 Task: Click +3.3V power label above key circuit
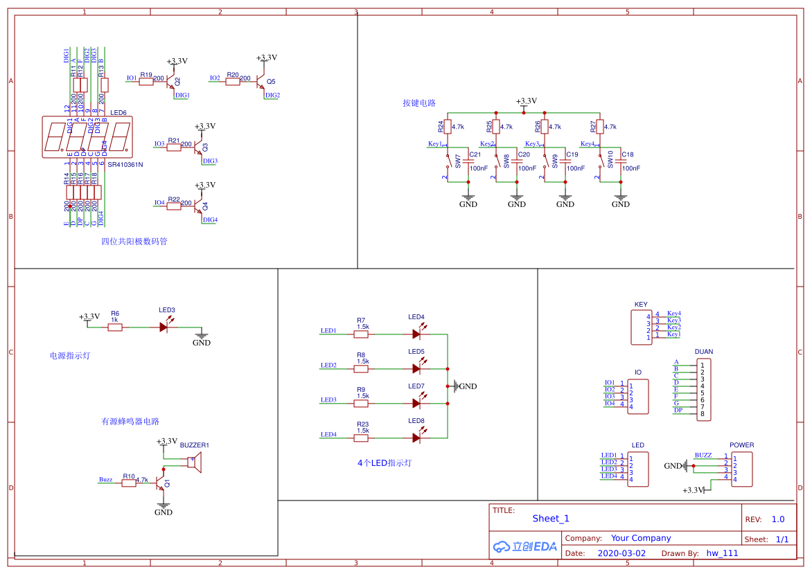tap(526, 101)
